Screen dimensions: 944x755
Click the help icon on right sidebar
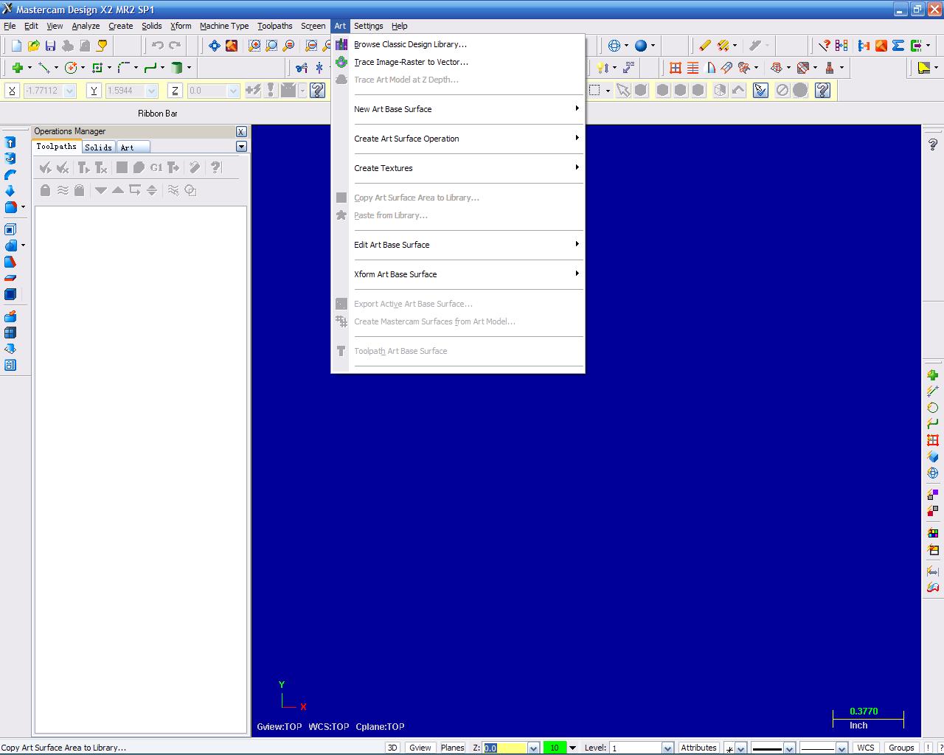point(932,145)
